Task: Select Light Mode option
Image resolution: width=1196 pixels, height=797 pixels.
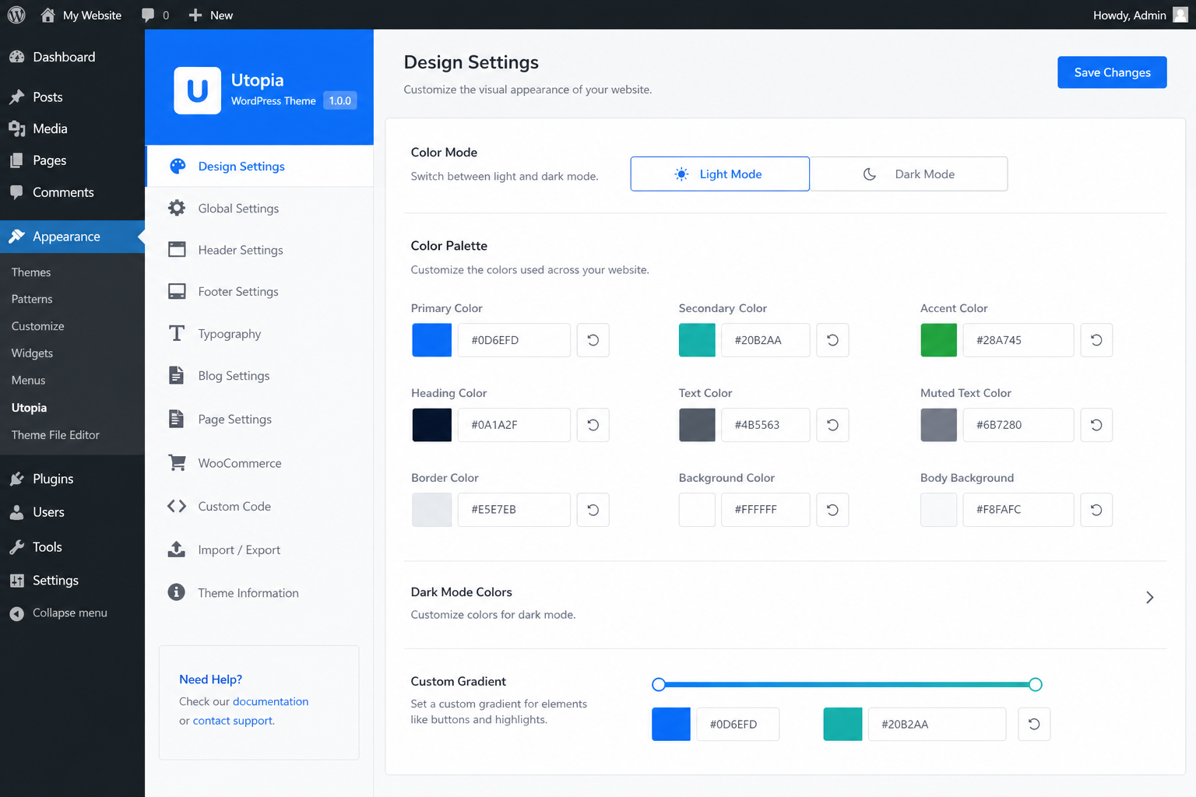Action: point(719,174)
